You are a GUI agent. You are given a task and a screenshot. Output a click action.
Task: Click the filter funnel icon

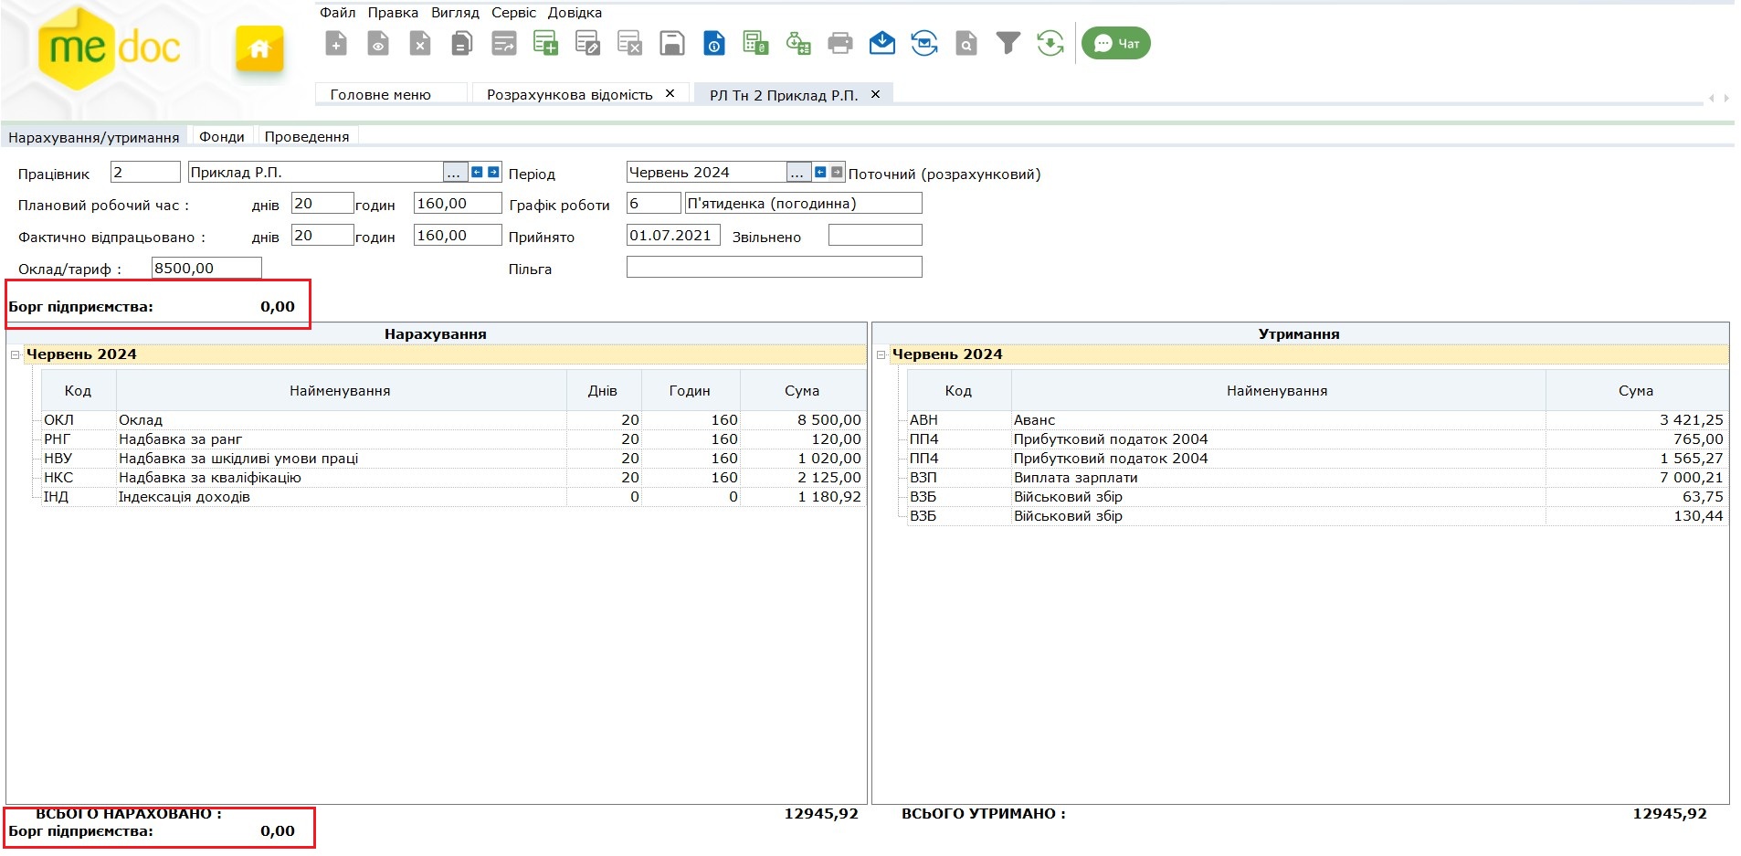click(1008, 43)
